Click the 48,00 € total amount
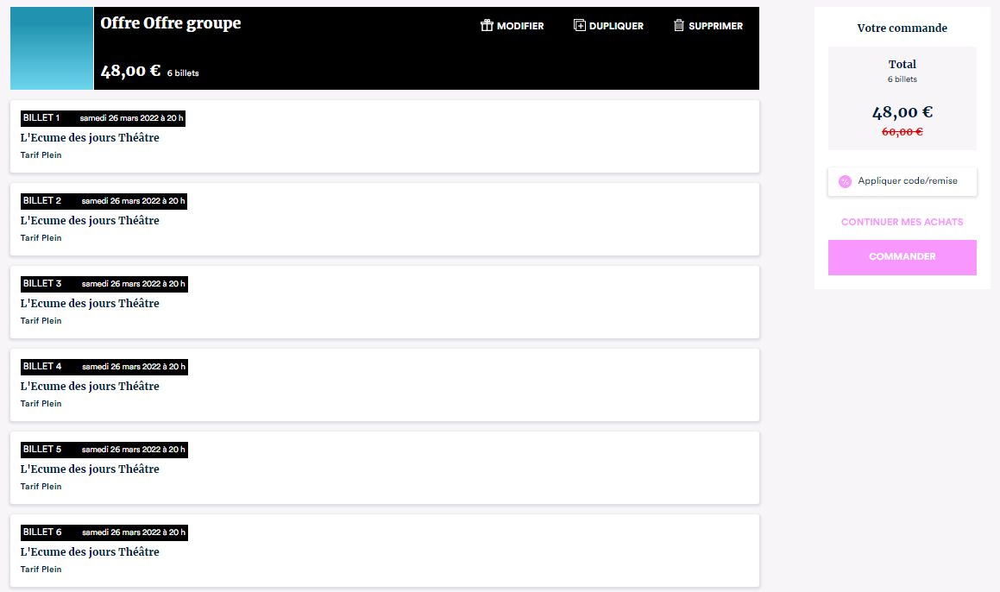The width and height of the screenshot is (1000, 592). pyautogui.click(x=902, y=112)
